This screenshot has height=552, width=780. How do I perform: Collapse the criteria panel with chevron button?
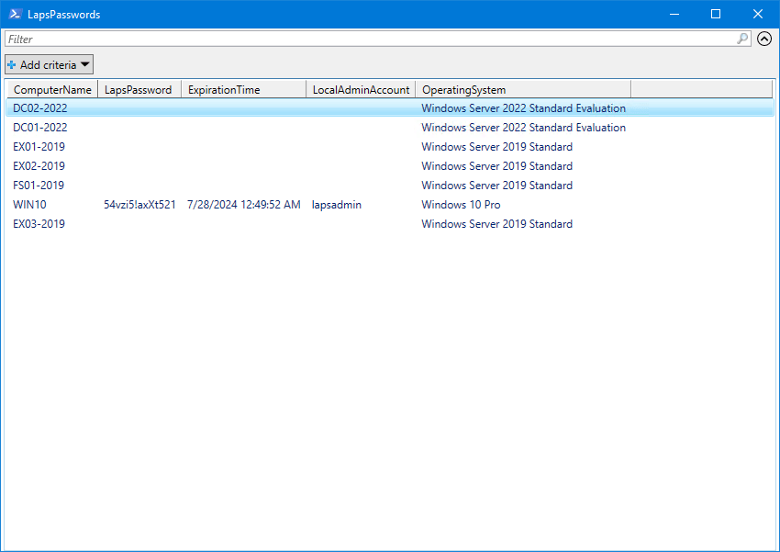[x=764, y=39]
